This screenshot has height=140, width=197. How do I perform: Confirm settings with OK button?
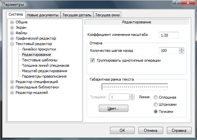tap(122, 130)
